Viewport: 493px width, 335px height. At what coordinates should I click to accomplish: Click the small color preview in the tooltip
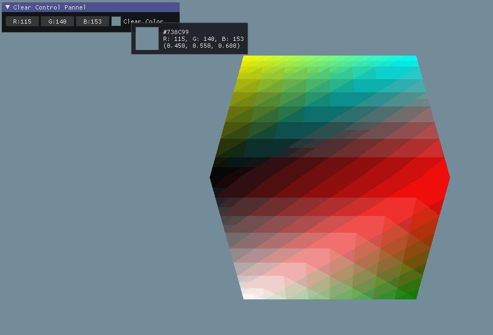point(146,39)
